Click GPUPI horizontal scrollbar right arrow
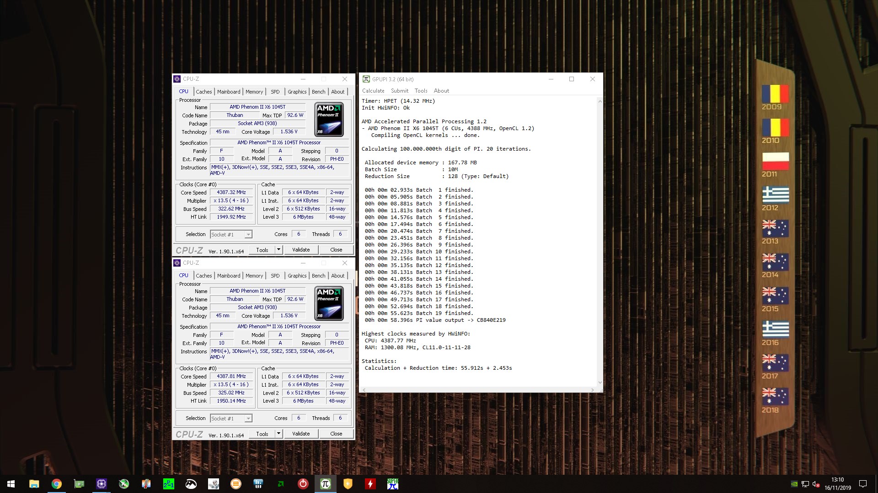Viewport: 878px width, 493px height. click(x=593, y=390)
